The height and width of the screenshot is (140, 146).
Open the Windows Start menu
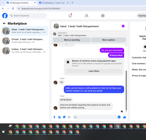pos(3,132)
